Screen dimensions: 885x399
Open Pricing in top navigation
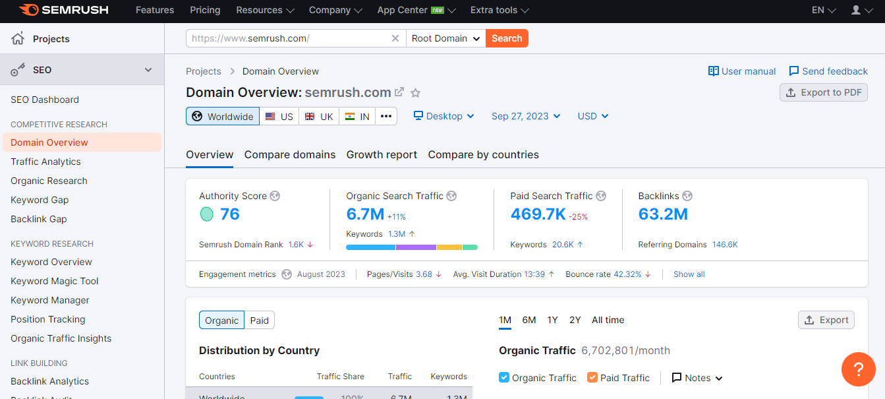205,10
